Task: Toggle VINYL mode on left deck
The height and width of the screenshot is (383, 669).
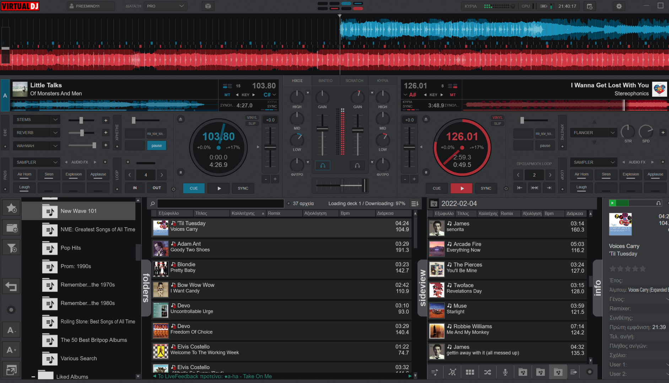Action: click(x=252, y=118)
